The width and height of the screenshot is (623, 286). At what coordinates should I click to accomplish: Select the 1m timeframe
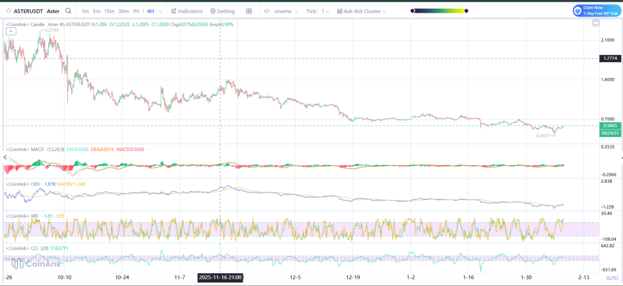click(x=85, y=11)
